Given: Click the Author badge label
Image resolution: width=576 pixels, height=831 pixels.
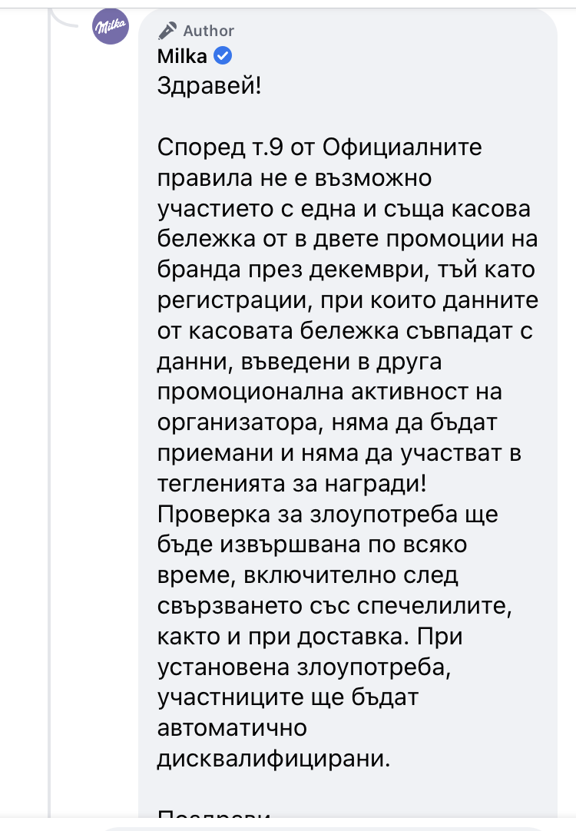Looking at the screenshot, I should 208,31.
